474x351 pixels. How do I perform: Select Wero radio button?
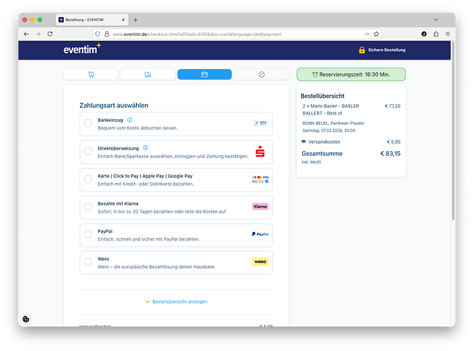point(88,262)
